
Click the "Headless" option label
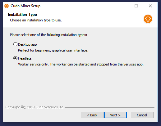tap(25, 58)
